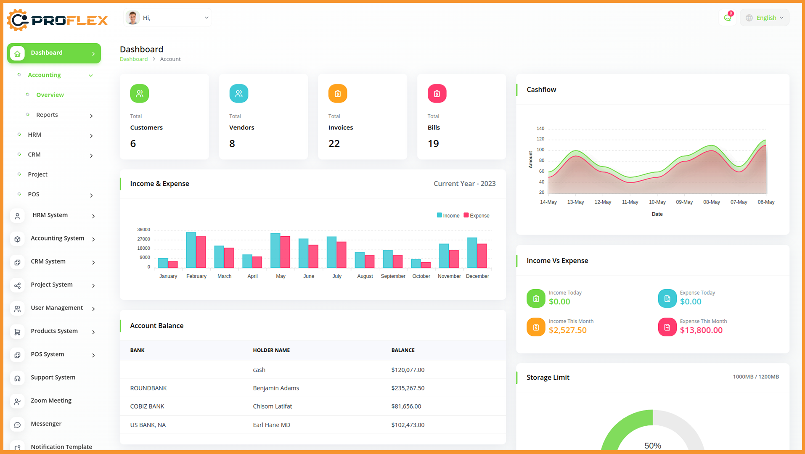Click ROUNDBANK in Account Balance table
805x454 pixels.
148,388
